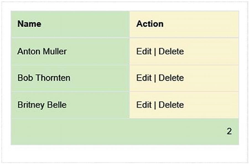Delete the Bob Thornten entry
Viewport: 249px width, 164px height.
click(171, 78)
